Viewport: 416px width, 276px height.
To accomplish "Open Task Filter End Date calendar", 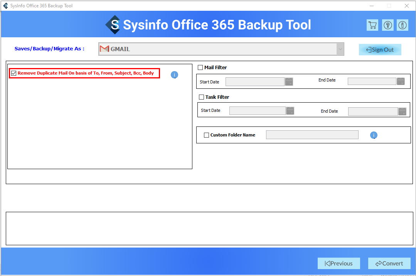I will point(402,111).
